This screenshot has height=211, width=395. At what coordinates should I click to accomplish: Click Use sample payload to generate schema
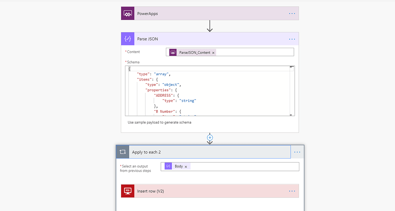pyautogui.click(x=159, y=122)
